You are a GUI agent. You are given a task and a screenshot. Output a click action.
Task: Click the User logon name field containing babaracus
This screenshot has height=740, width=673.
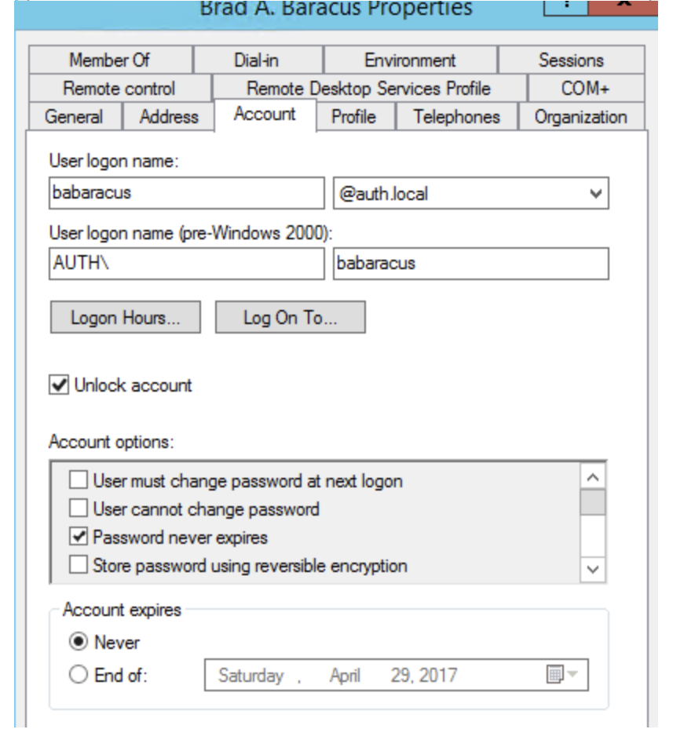(187, 193)
